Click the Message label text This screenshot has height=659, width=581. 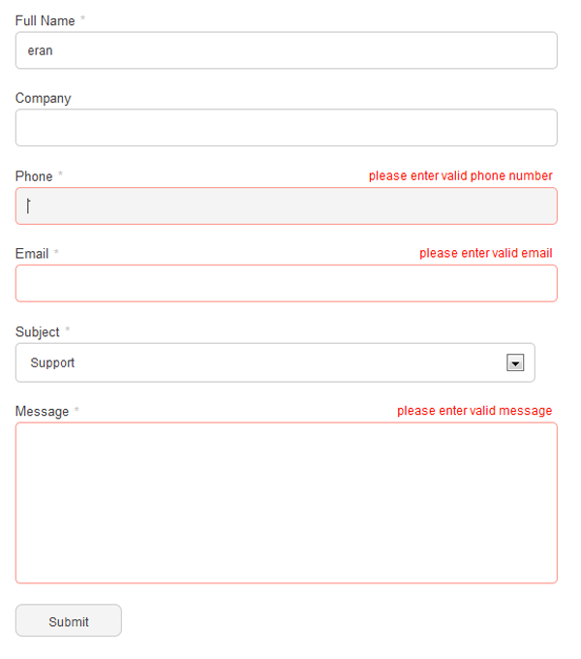(x=42, y=412)
